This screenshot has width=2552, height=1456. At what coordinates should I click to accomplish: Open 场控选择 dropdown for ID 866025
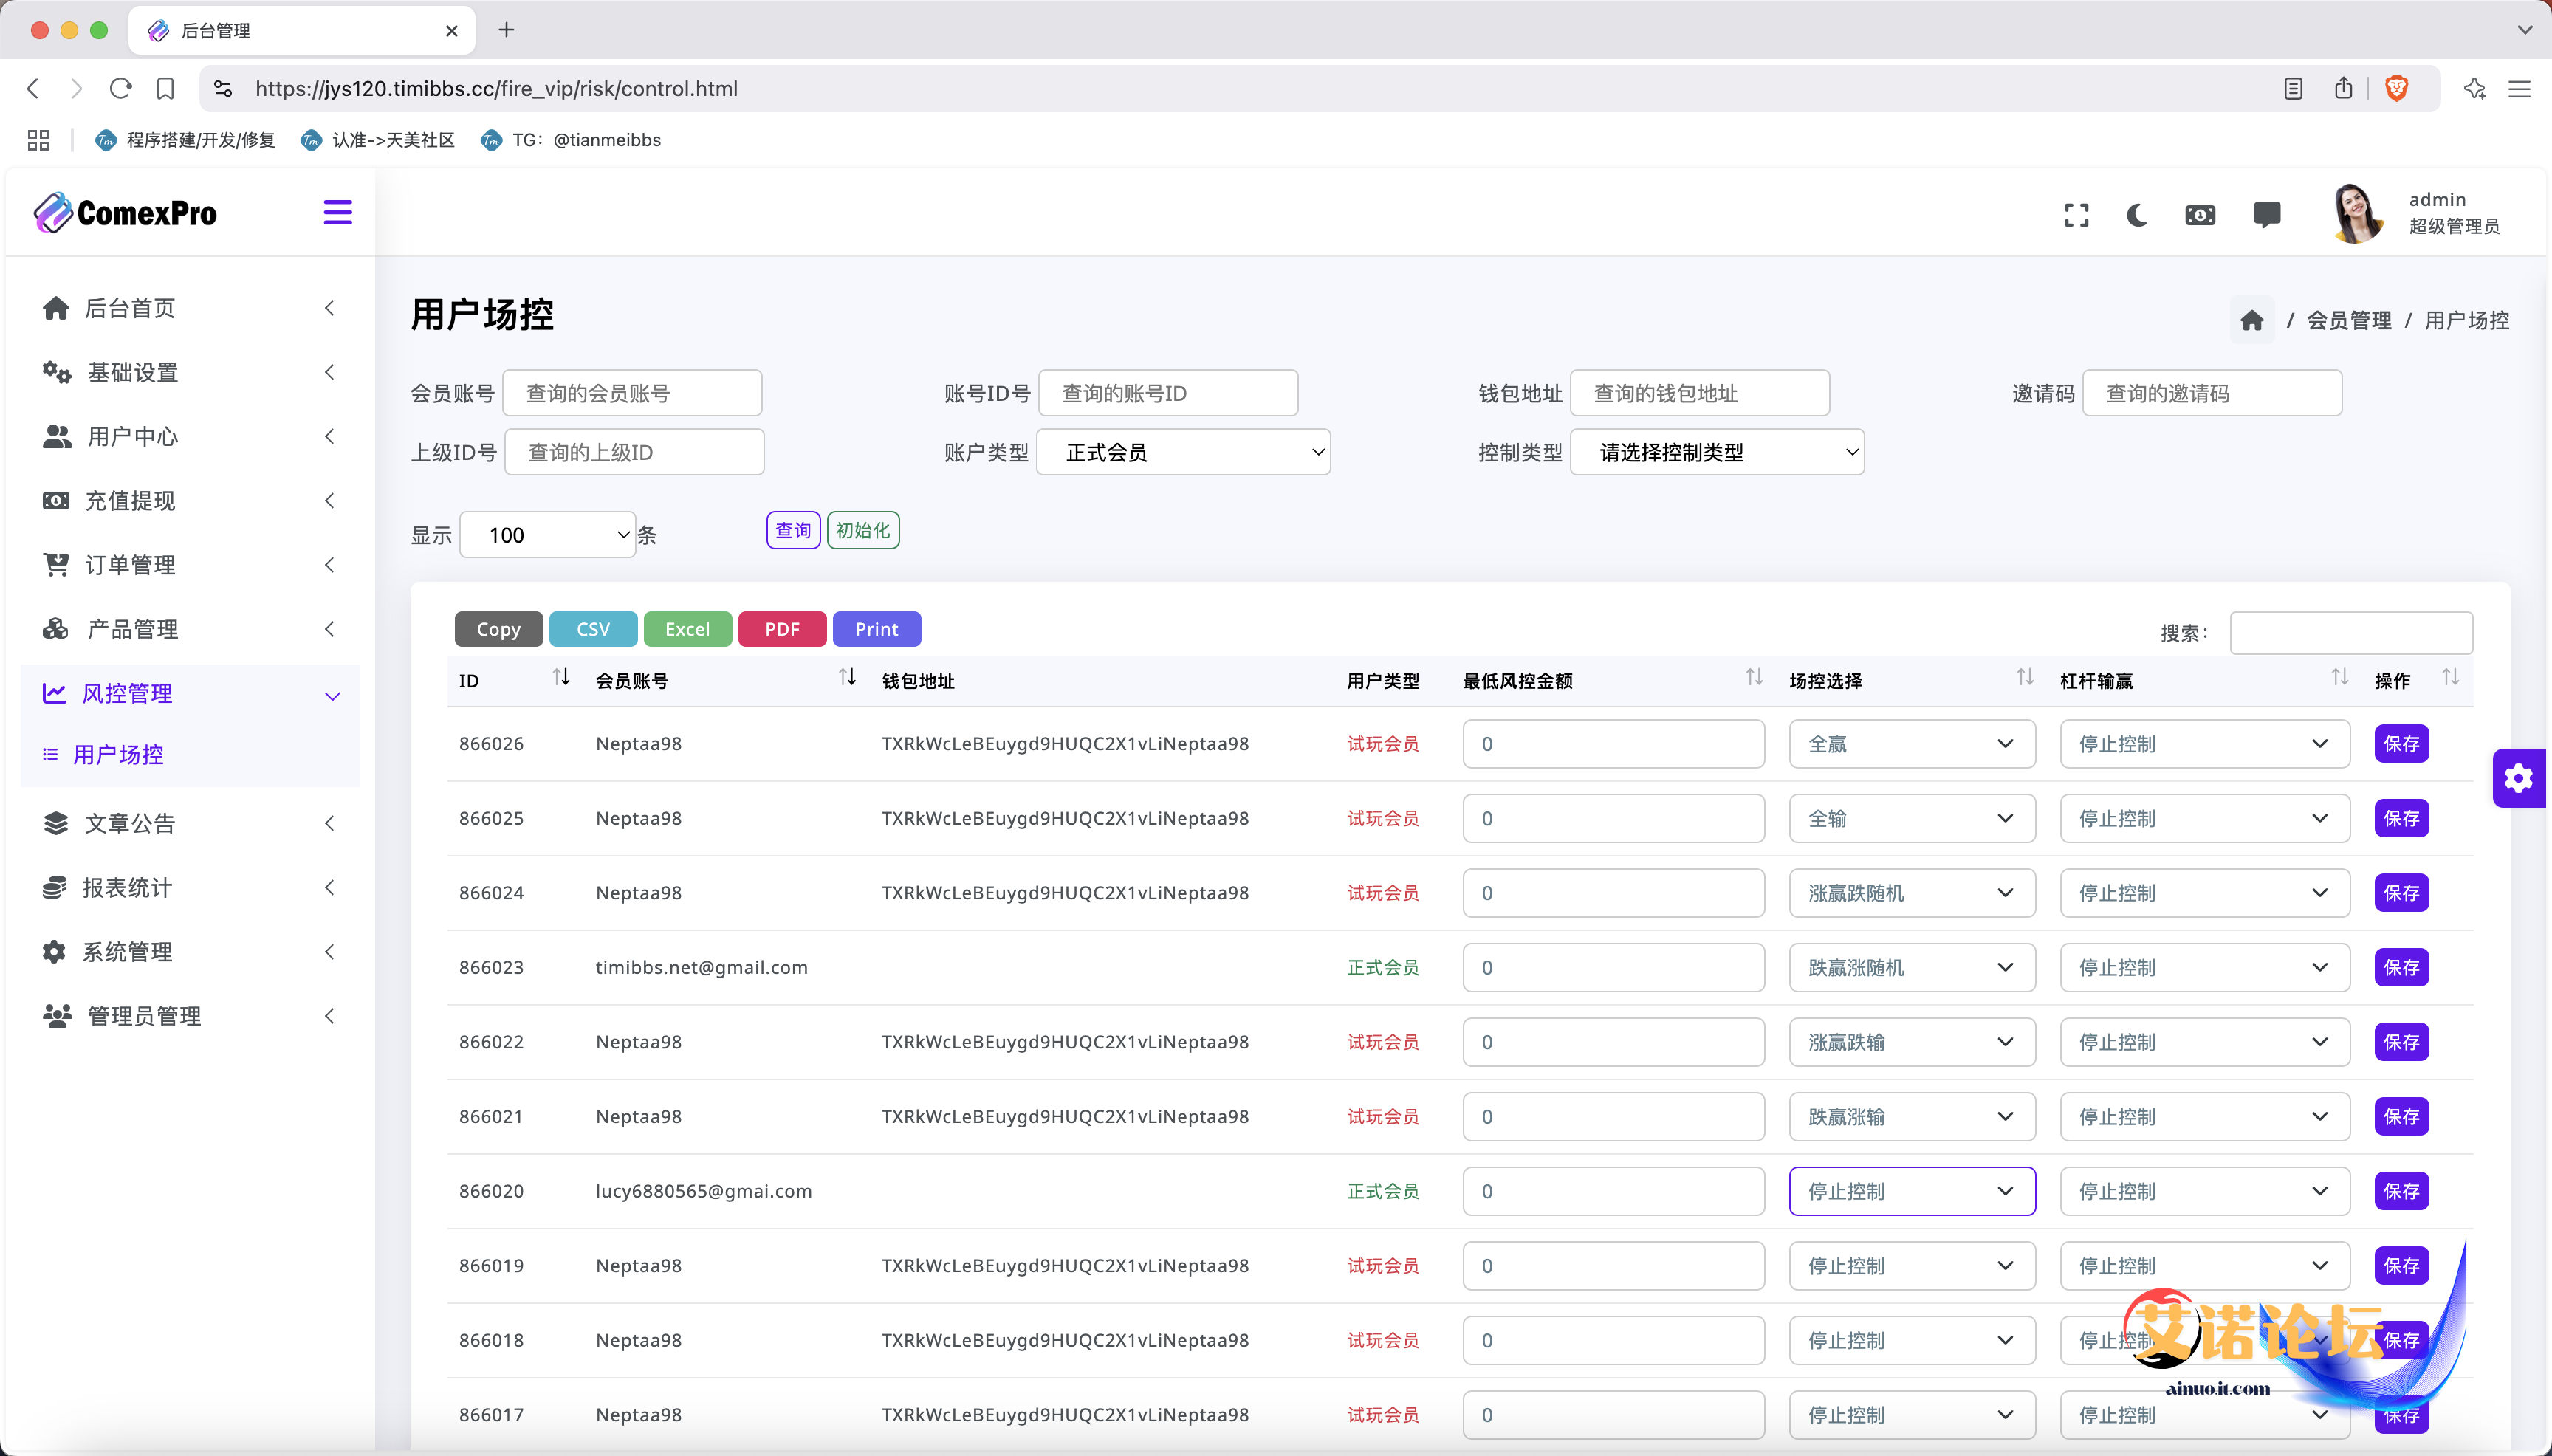click(x=1912, y=818)
